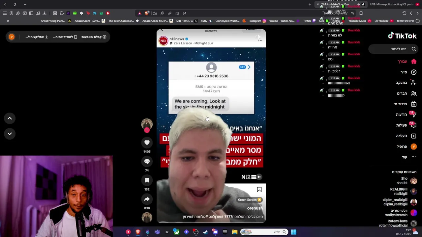
Task: Open the comments of the n12news video
Action: (147, 161)
